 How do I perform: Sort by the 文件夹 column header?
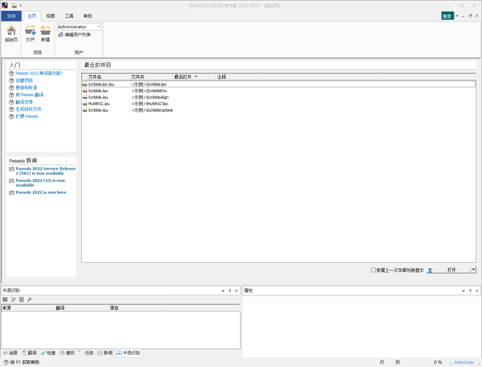click(x=151, y=77)
